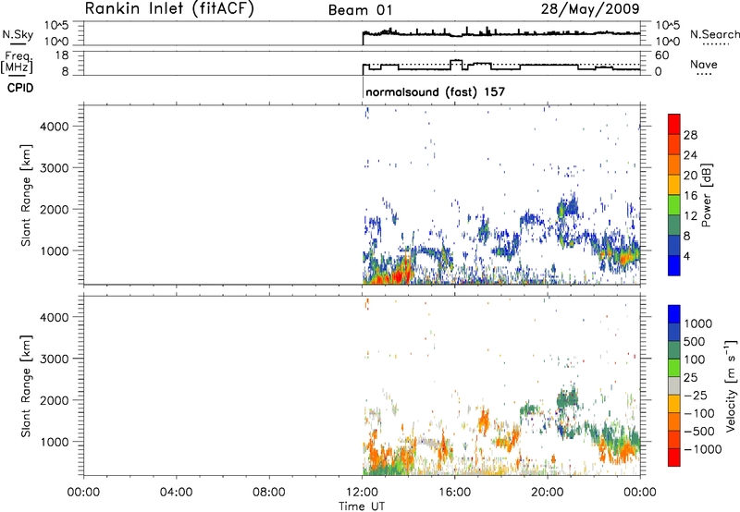Click the Velocity color bar segment above 1000
Screen dimensions: 740x512
point(674,314)
